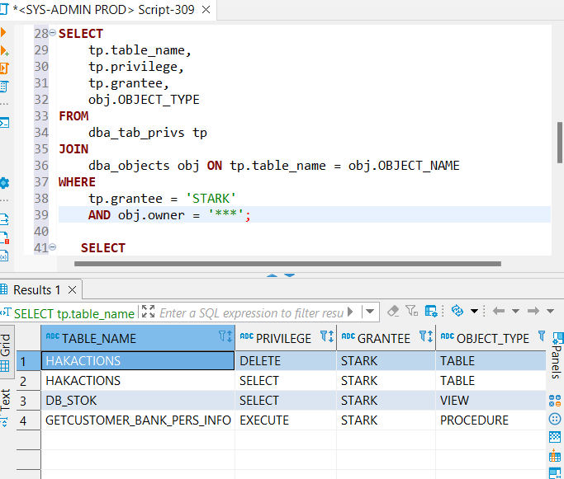Switch to the Results 1 tab
Image resolution: width=564 pixels, height=479 pixels.
point(36,289)
